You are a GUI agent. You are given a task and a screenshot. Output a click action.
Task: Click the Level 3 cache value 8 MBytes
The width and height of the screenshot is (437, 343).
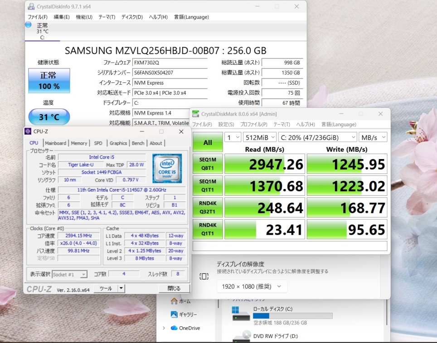click(145, 258)
